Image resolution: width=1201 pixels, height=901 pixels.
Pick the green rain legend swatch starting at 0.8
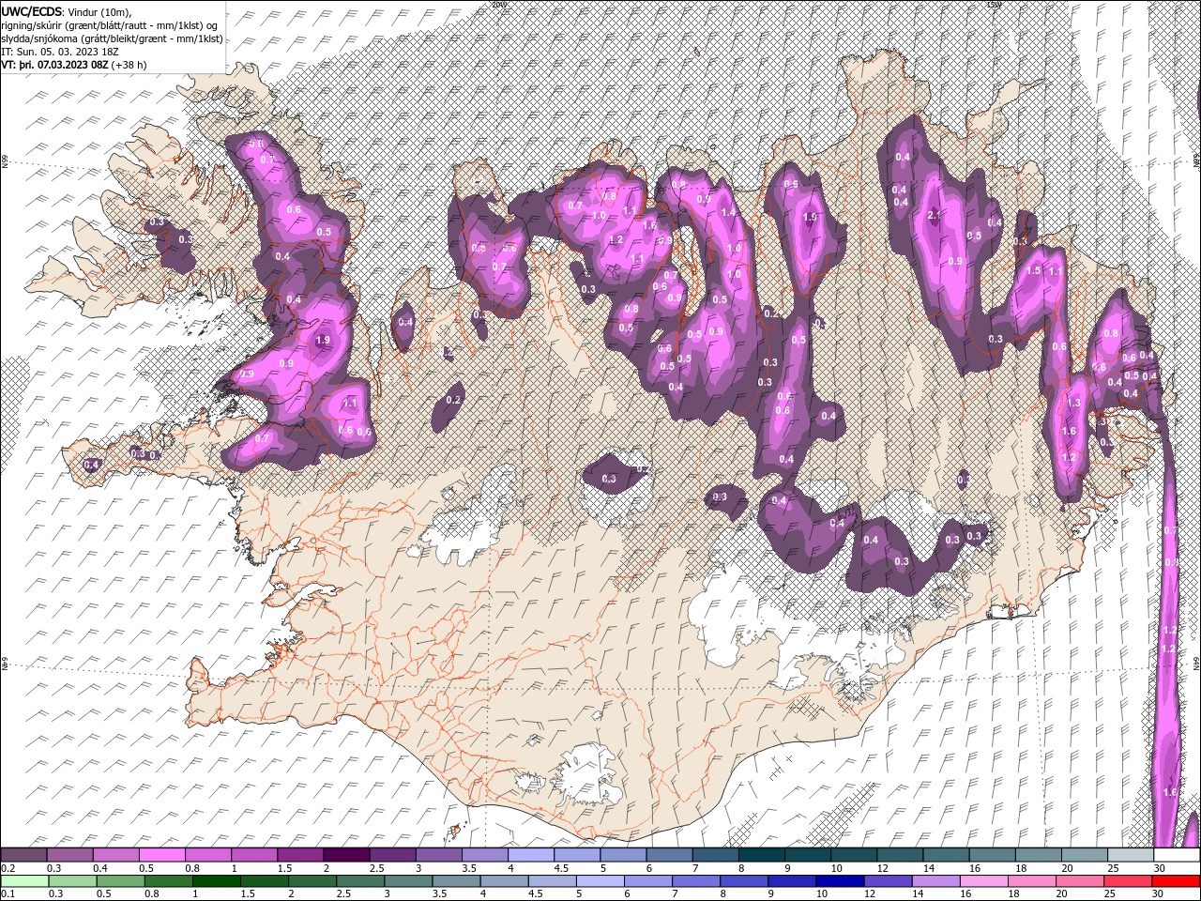click(x=168, y=881)
